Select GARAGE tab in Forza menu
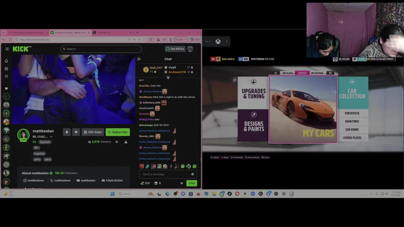This screenshot has height=227, width=404. click(x=302, y=73)
